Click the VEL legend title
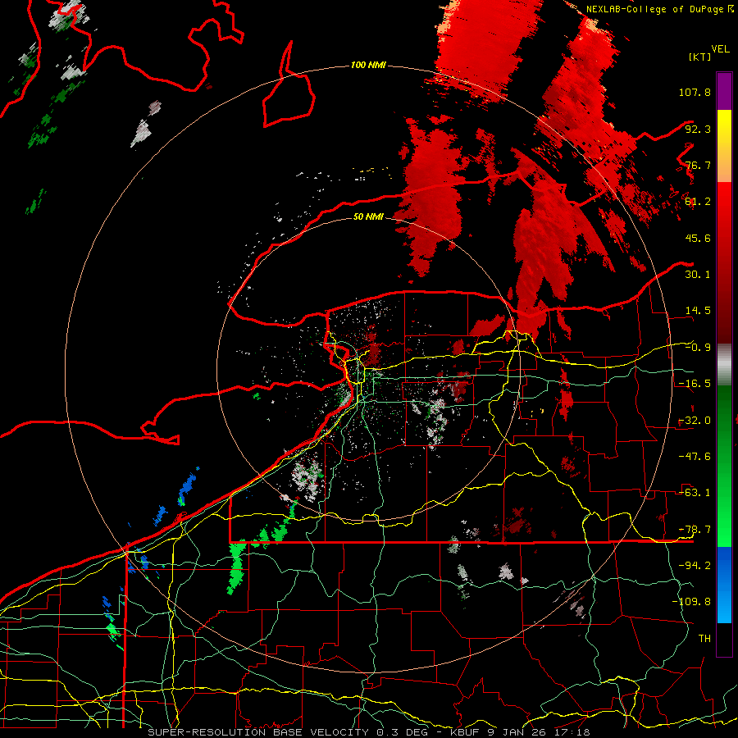Viewport: 738px width, 738px height. (x=720, y=49)
